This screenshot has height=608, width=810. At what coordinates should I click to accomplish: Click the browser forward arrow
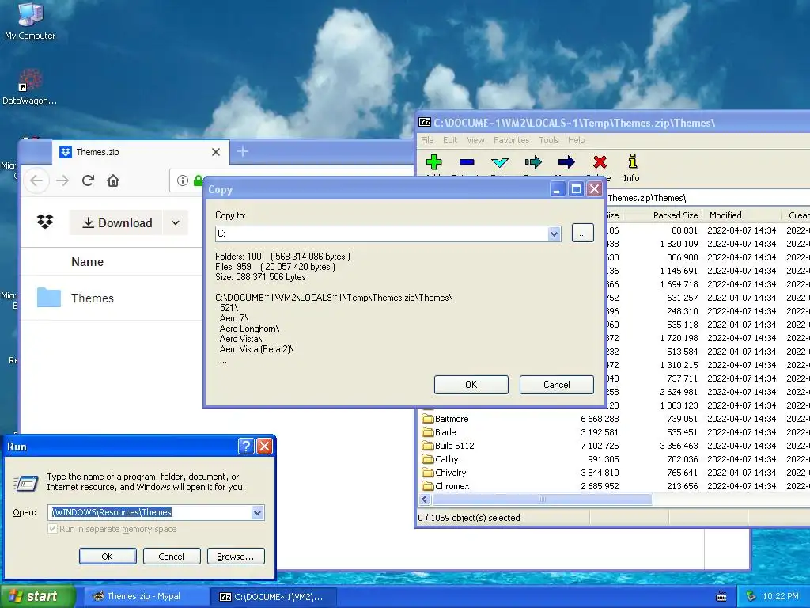(x=62, y=180)
